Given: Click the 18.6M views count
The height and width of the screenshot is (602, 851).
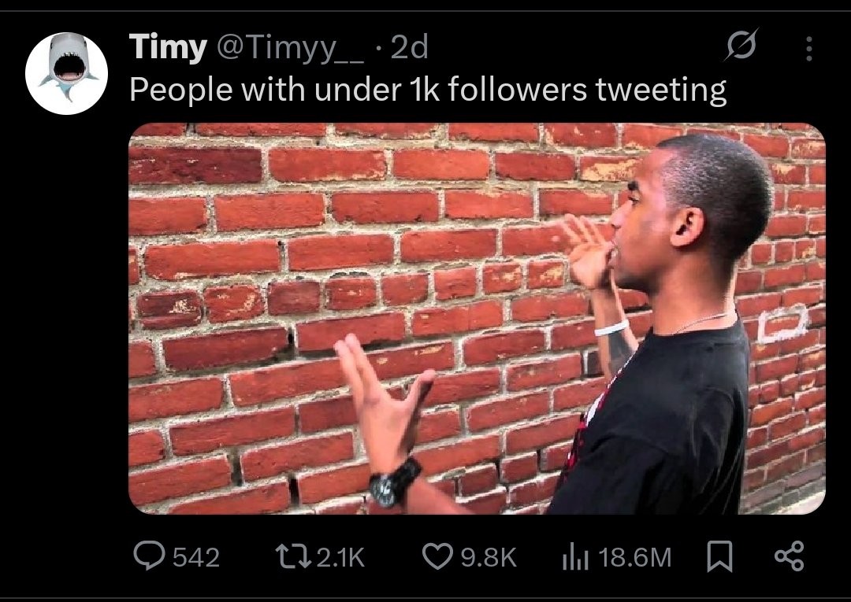Looking at the screenshot, I should [x=635, y=558].
